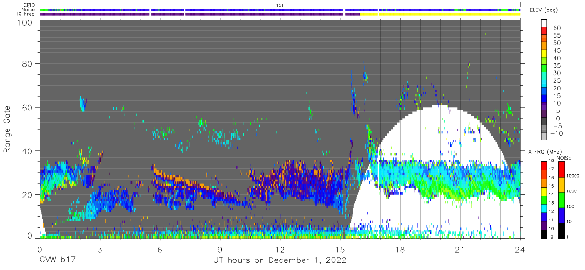This screenshot has height=270, width=585.
Task: Click the purple TX Freq bar segment
Action: point(200,14)
